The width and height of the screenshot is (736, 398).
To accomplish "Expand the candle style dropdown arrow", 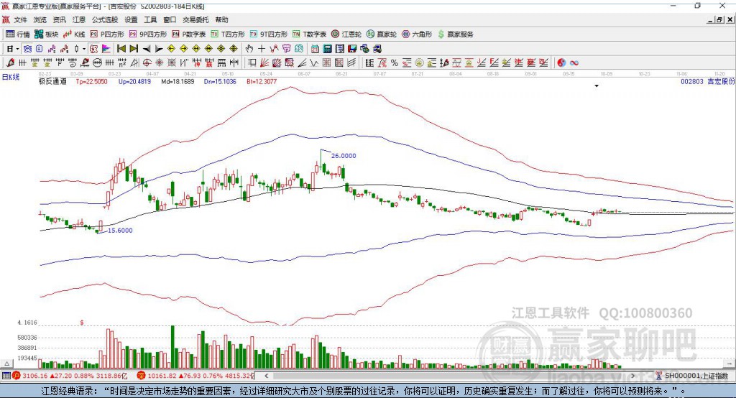I will pos(84,49).
